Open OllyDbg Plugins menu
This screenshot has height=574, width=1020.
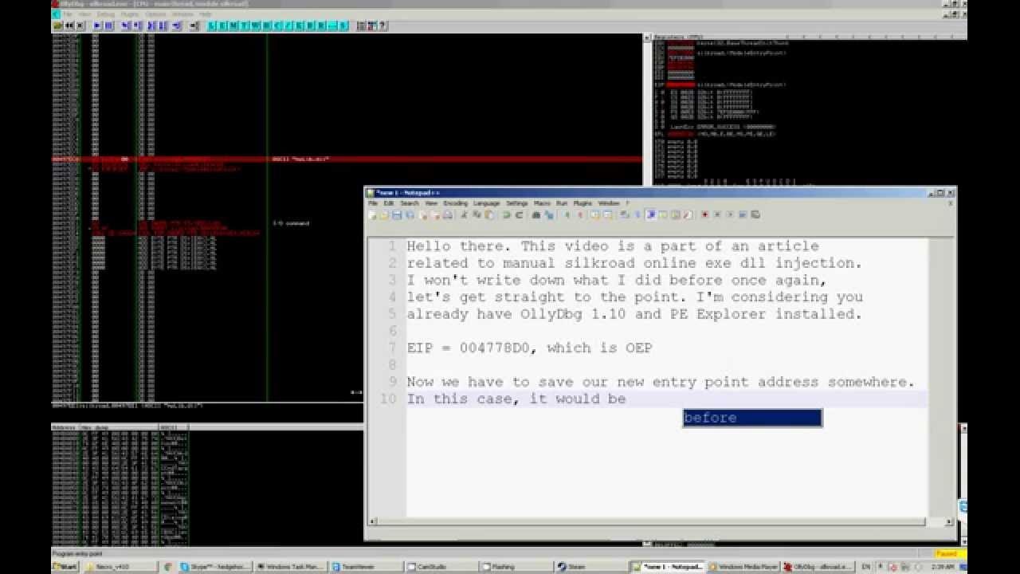(x=129, y=14)
